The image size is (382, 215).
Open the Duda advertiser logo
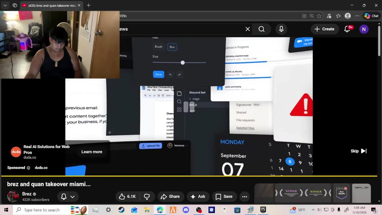pos(16,152)
